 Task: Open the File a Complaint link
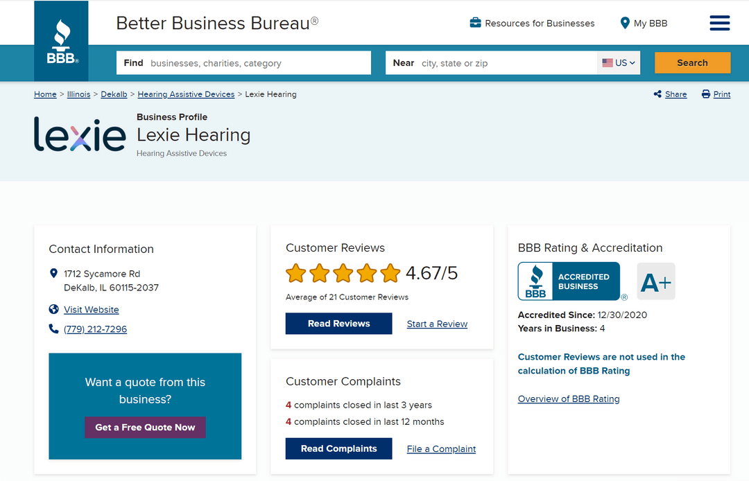click(x=441, y=449)
